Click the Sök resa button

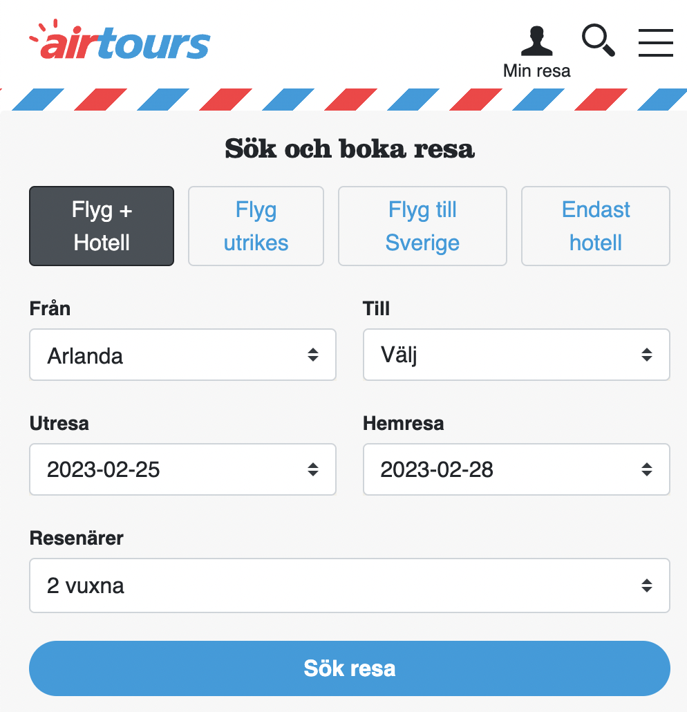click(350, 668)
